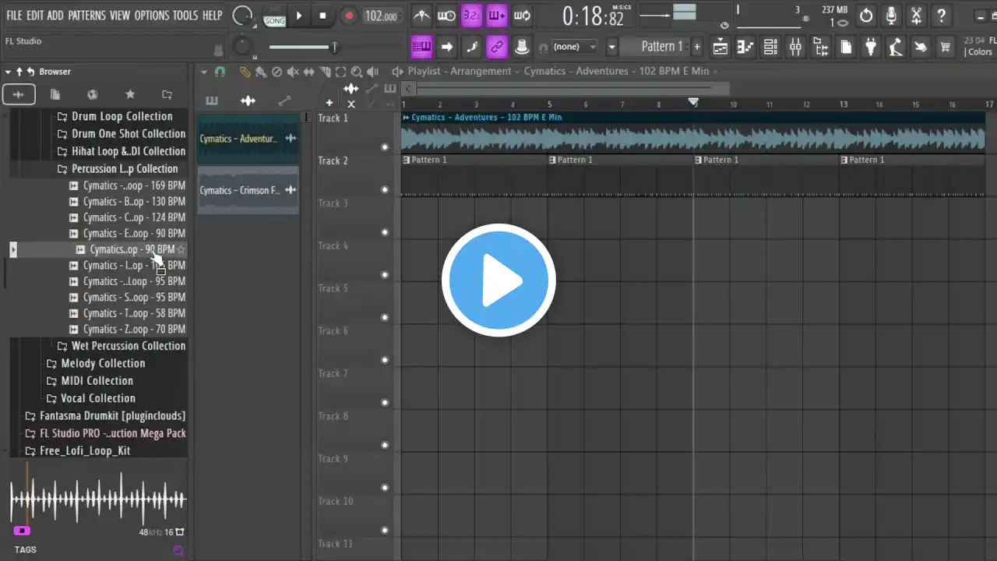Toggle the playlist magnet snap icon

tap(220, 72)
